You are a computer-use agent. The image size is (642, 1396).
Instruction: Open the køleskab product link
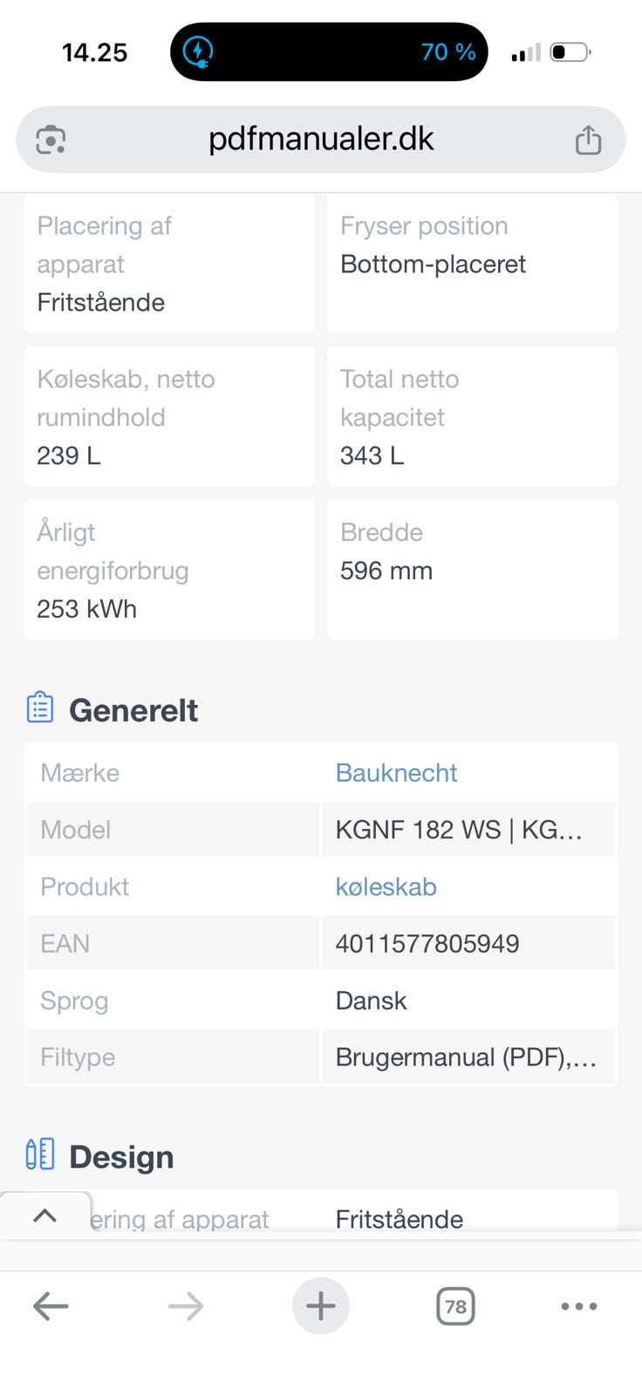(386, 886)
